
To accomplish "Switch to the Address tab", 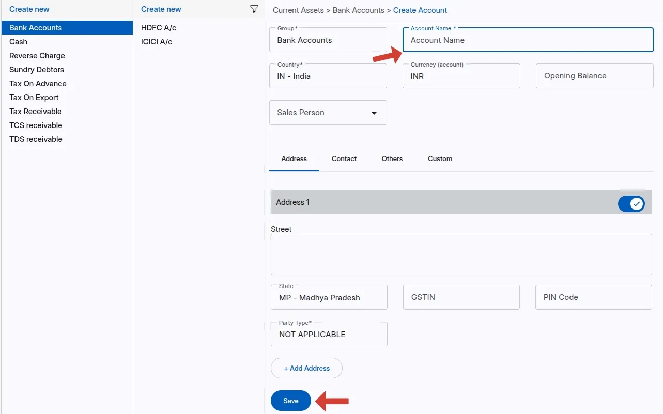I will [294, 159].
